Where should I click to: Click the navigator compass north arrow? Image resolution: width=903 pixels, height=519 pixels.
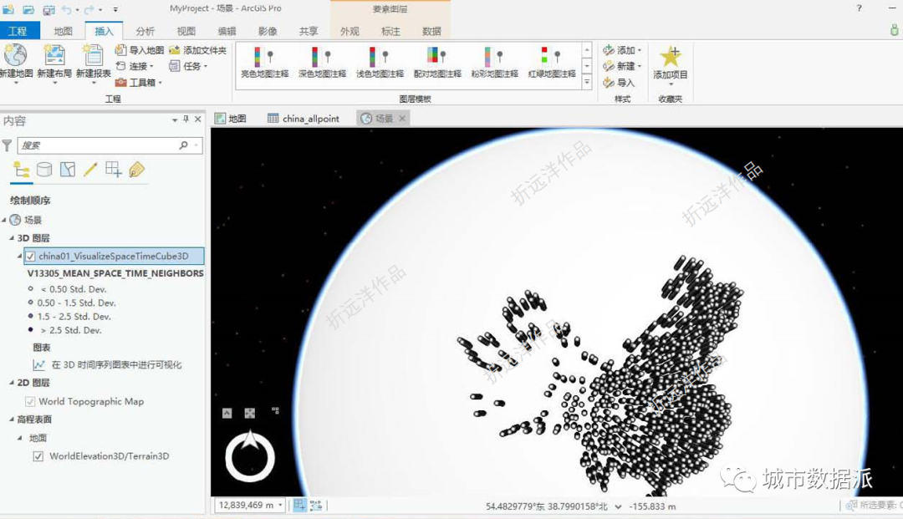tap(250, 440)
